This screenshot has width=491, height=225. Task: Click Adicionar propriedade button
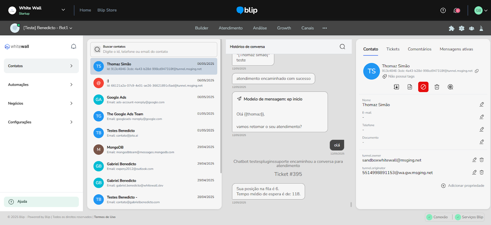pos(462,186)
